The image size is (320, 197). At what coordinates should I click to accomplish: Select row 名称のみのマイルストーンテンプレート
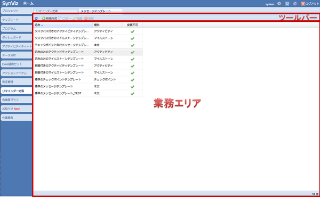88,59
